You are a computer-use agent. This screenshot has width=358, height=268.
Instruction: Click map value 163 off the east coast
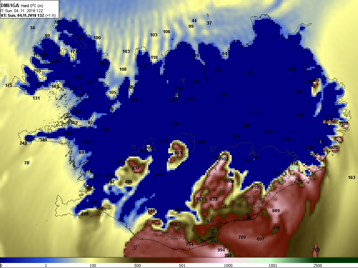[x=352, y=178]
